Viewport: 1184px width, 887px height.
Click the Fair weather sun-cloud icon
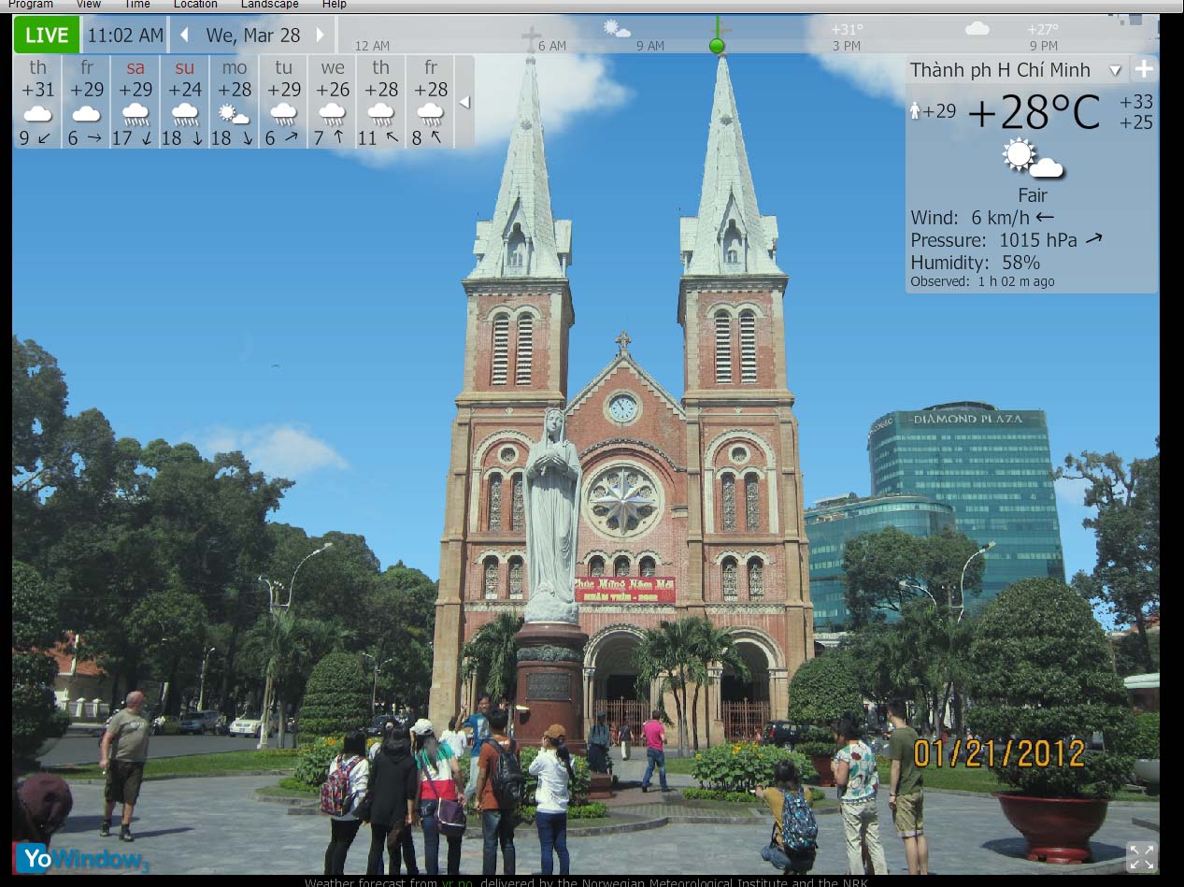point(1032,158)
